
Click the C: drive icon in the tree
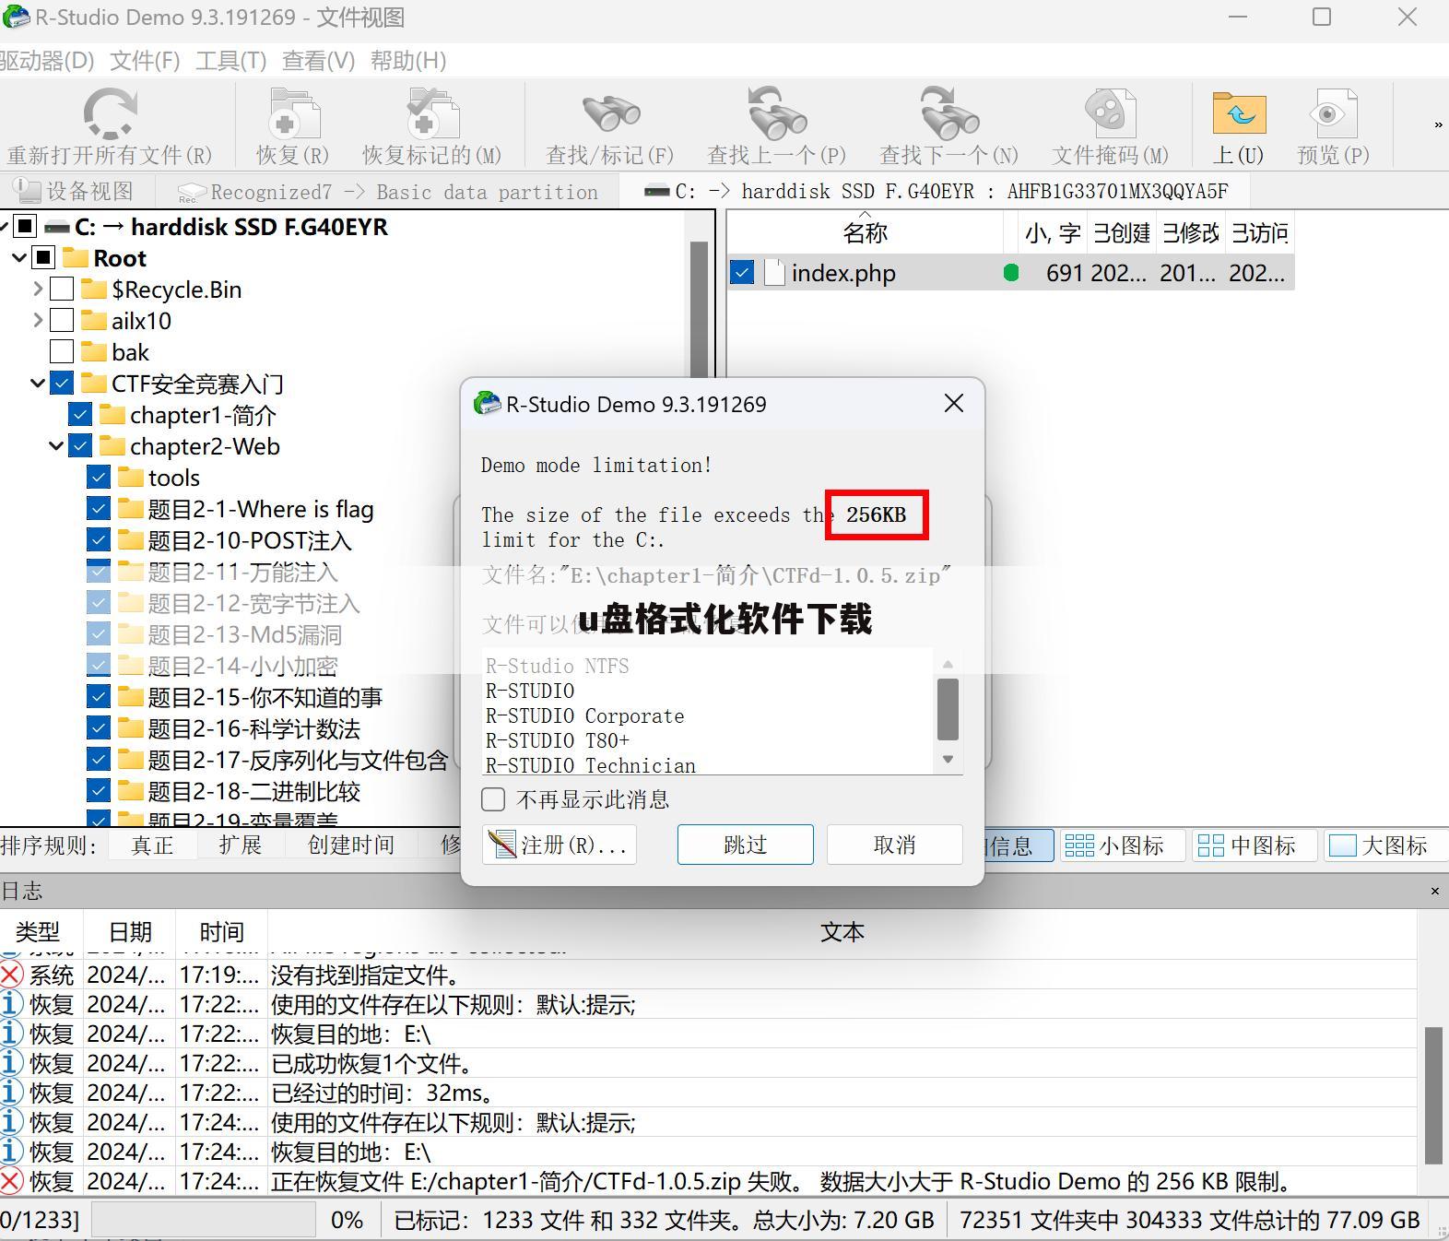tap(56, 227)
